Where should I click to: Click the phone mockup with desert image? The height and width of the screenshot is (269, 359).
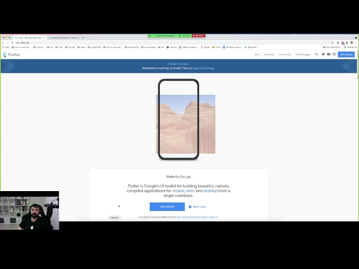(178, 119)
